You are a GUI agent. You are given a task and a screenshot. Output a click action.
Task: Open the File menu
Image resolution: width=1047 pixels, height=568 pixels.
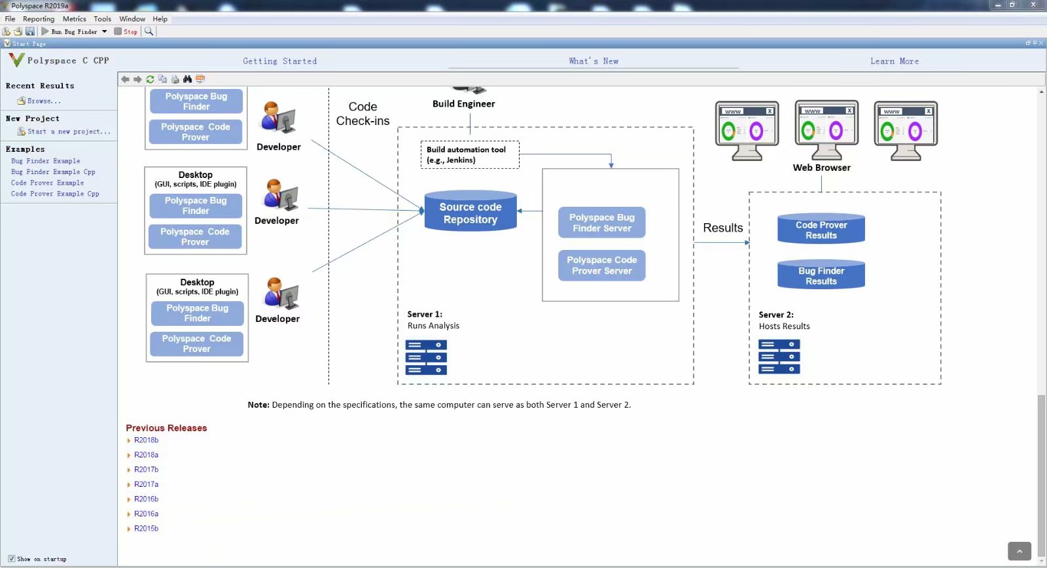(x=10, y=19)
